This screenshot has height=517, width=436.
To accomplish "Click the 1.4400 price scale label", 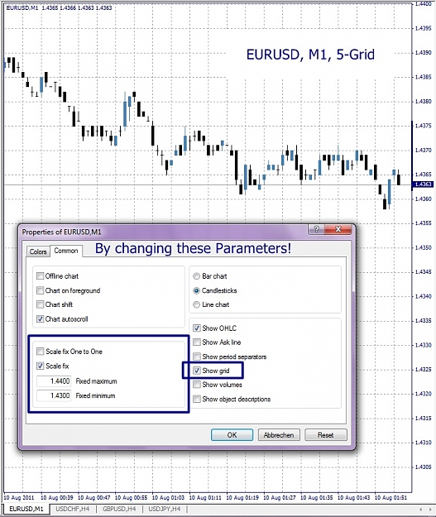I will pyautogui.click(x=423, y=3).
